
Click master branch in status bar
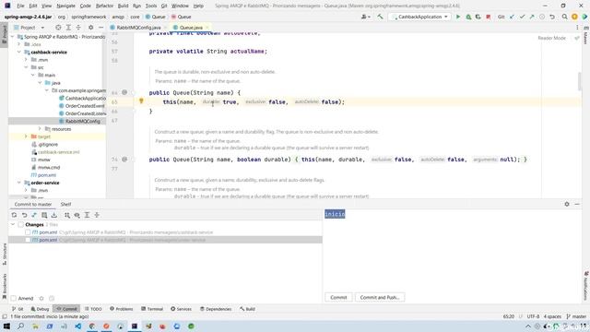(x=577, y=316)
